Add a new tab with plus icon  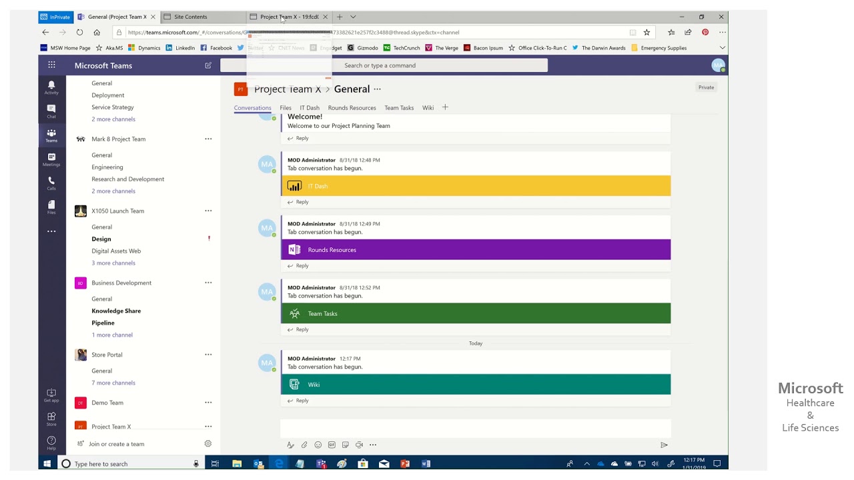(445, 107)
